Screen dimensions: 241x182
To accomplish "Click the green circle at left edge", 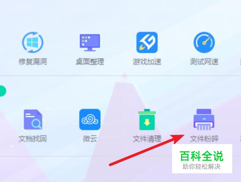I will point(3,91).
